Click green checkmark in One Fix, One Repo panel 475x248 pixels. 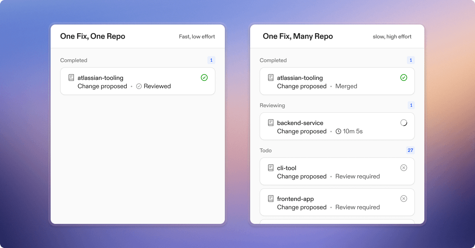tap(204, 78)
